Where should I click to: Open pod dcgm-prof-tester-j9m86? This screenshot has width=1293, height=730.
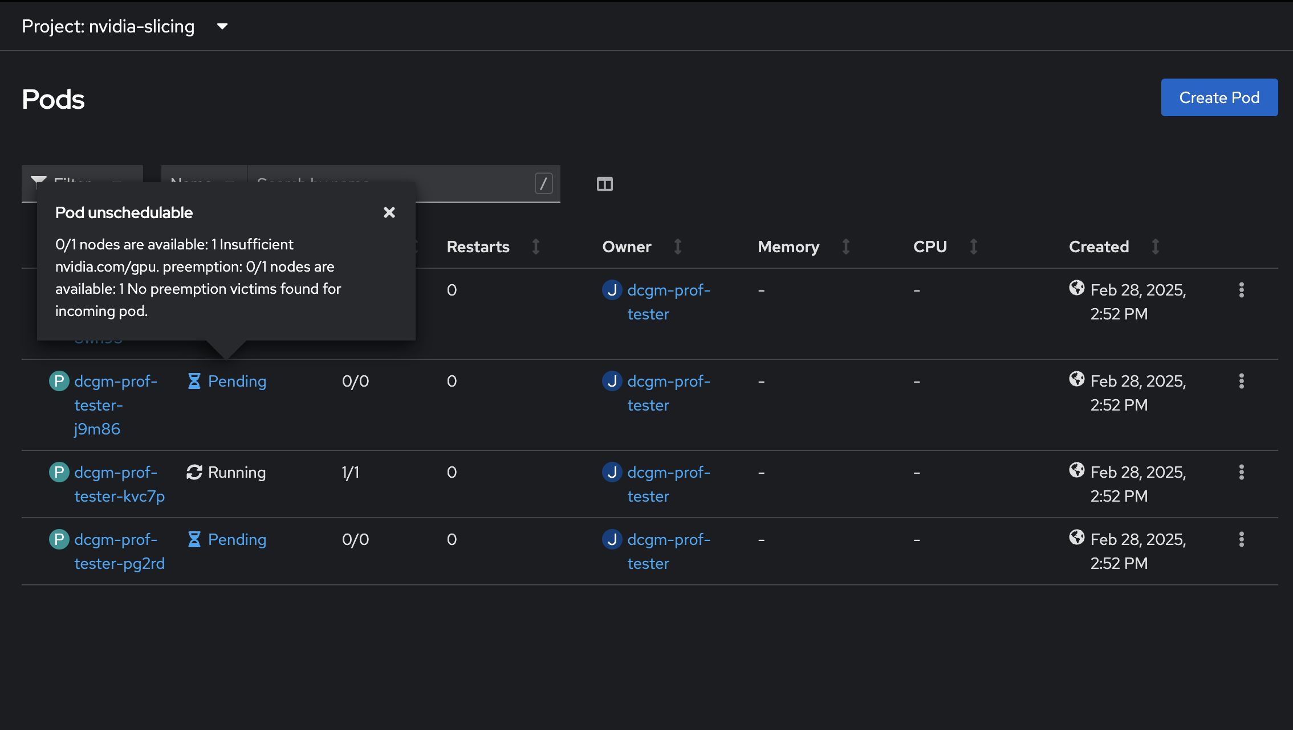116,405
